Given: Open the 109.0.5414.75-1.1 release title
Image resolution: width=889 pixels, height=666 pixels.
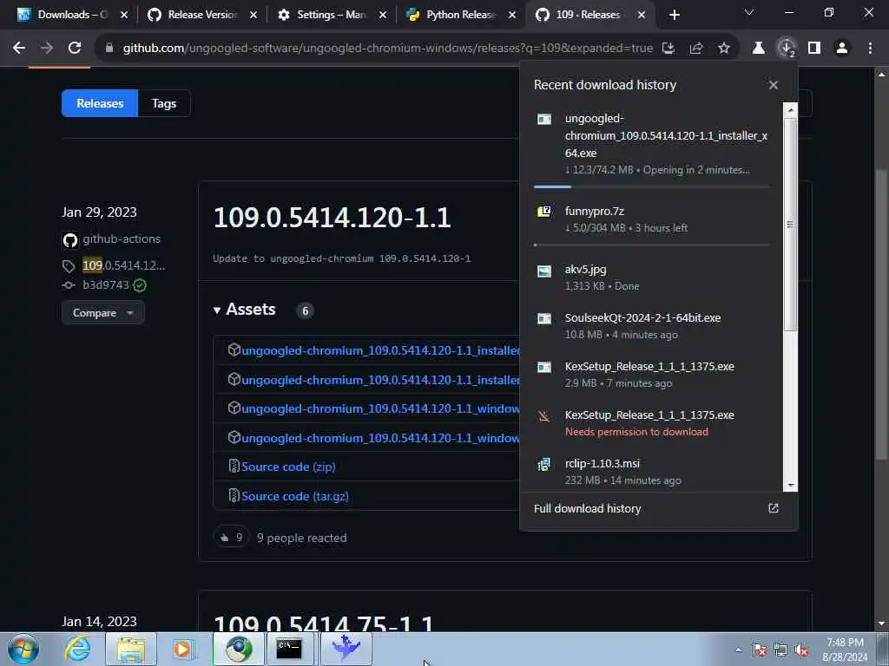Looking at the screenshot, I should pos(324,623).
